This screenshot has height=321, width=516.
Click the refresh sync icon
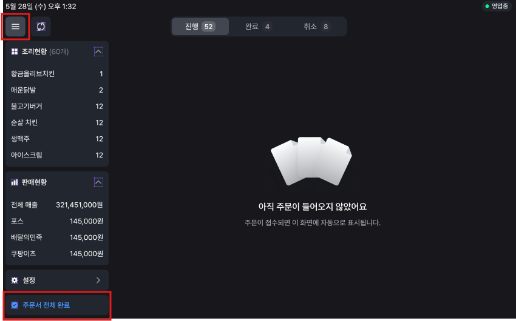click(x=41, y=27)
